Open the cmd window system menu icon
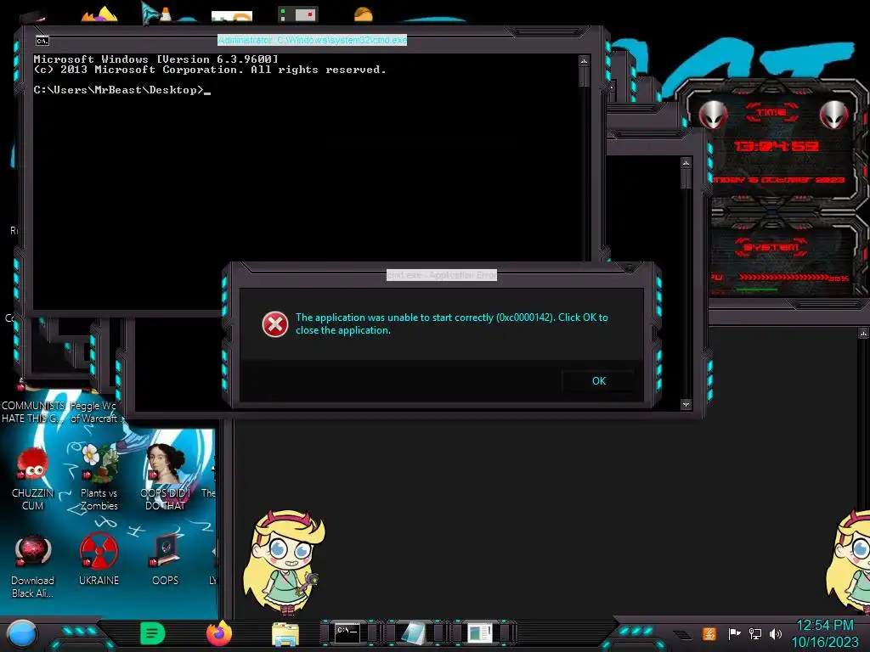 42,41
